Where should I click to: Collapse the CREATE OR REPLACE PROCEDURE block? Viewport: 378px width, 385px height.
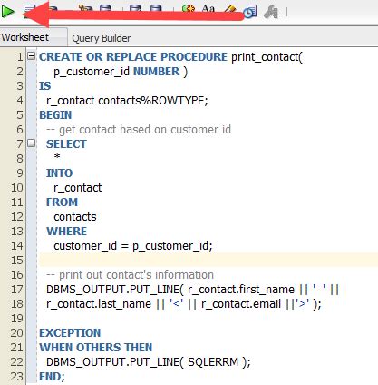click(32, 55)
